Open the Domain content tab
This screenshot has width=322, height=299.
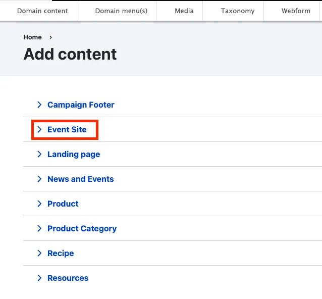(x=42, y=11)
